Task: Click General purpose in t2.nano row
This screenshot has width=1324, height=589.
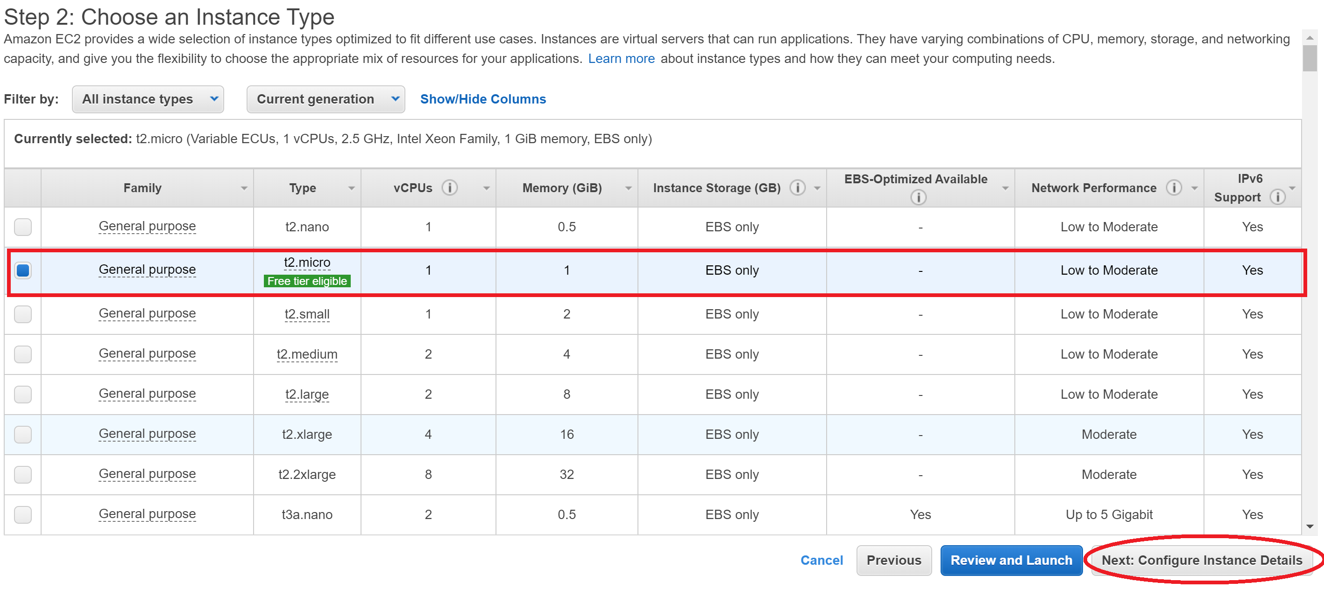Action: click(x=147, y=227)
